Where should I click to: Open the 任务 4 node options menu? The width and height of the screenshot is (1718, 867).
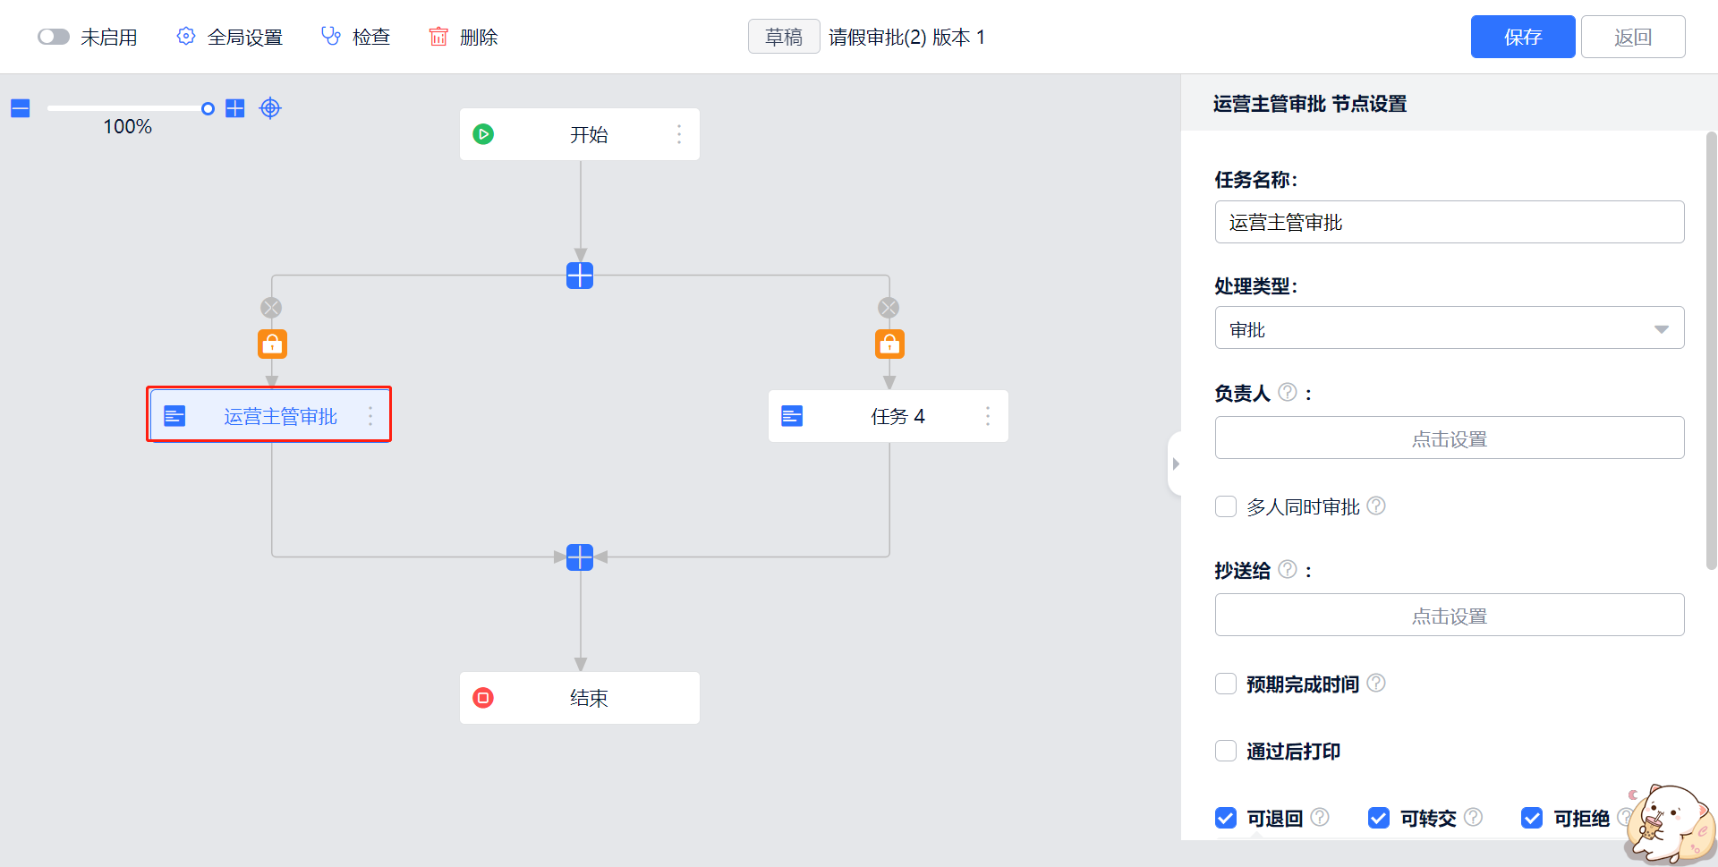988,416
